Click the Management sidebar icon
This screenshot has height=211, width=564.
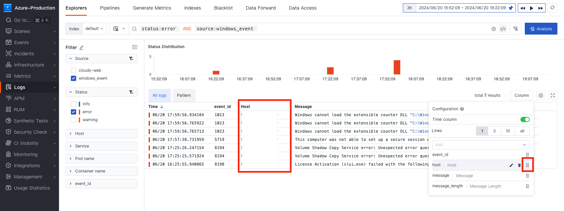[x=9, y=177]
